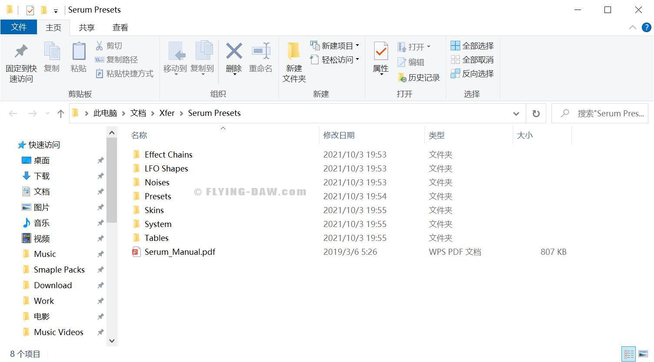Click Select none (全部取消)
The width and height of the screenshot is (654, 362).
click(x=472, y=59)
